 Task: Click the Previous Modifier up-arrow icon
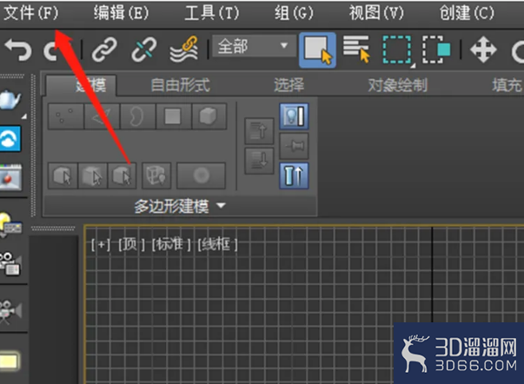[x=259, y=131]
